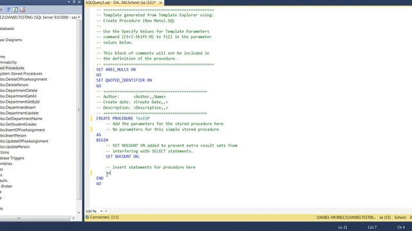Select dbo.DepartmentDelete stored procedure

click(19, 90)
